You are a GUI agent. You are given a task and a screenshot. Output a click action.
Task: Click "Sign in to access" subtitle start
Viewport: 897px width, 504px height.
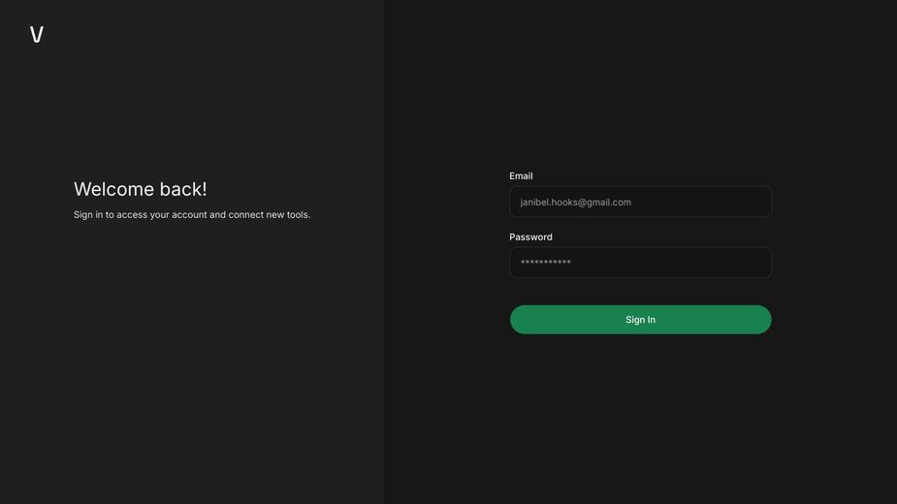pos(111,215)
